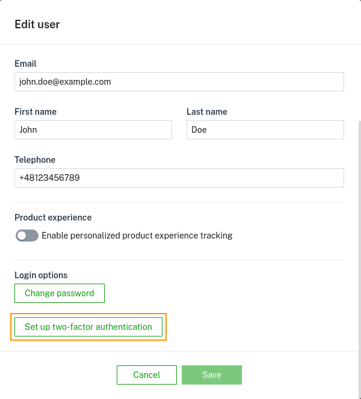Click the +48123456789 phone number text
The image size is (361, 399).
(49, 178)
